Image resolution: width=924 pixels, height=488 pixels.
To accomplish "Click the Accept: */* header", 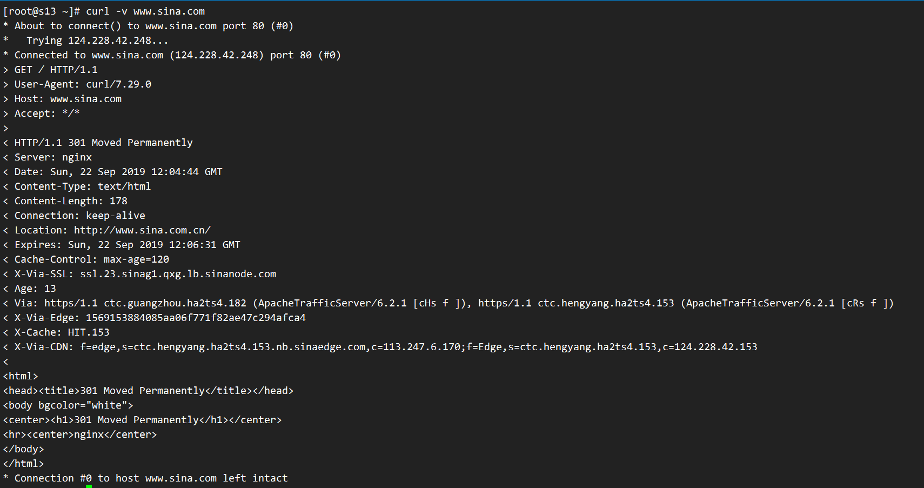I will pyautogui.click(x=47, y=113).
